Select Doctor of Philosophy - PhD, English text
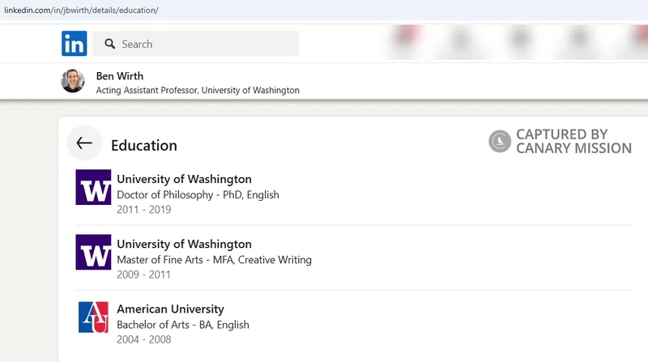Screen dimensions: 648x362 click(x=198, y=194)
